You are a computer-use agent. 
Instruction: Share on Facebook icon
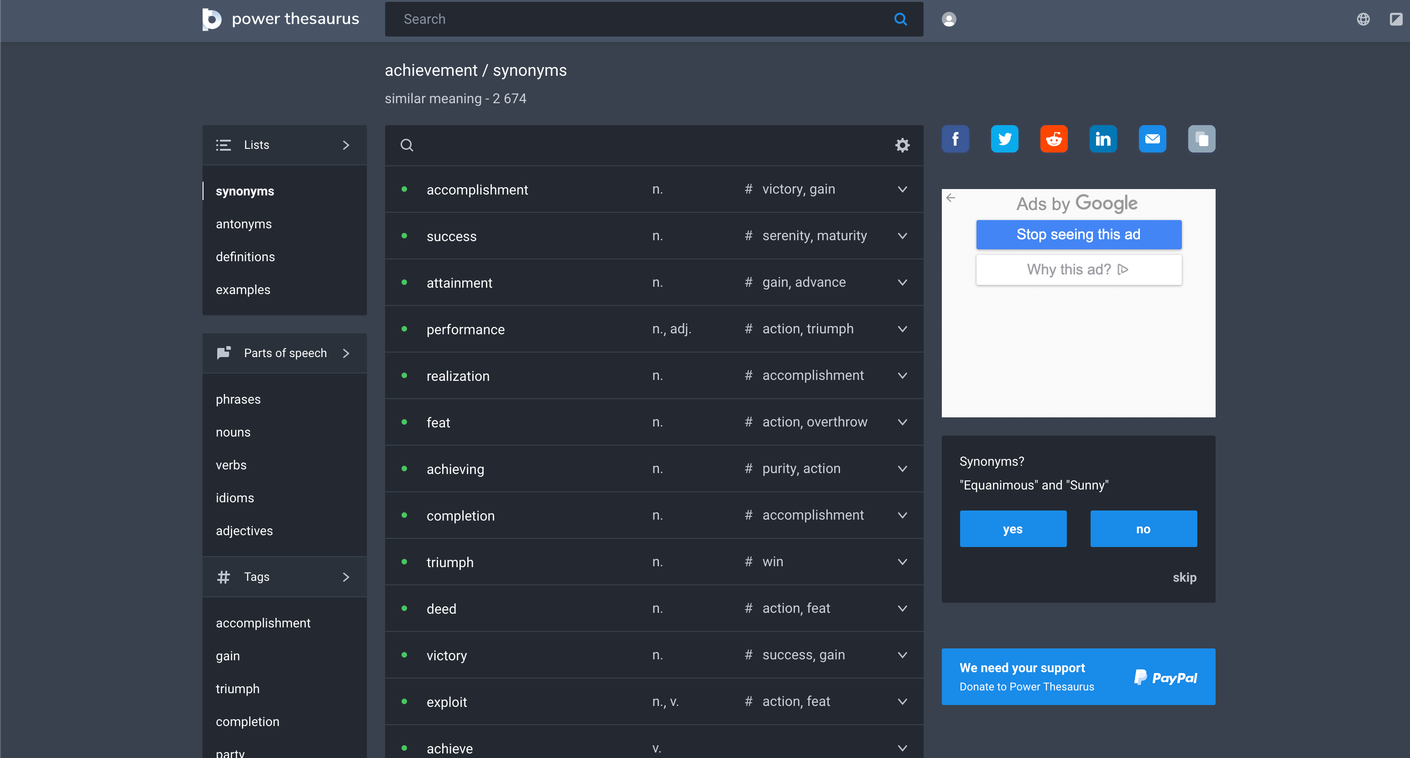955,139
